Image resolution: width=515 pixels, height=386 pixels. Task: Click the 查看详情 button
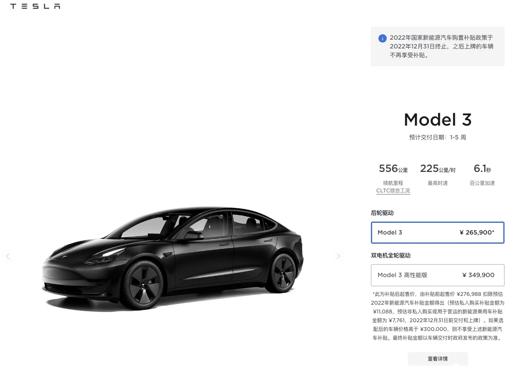(x=438, y=359)
